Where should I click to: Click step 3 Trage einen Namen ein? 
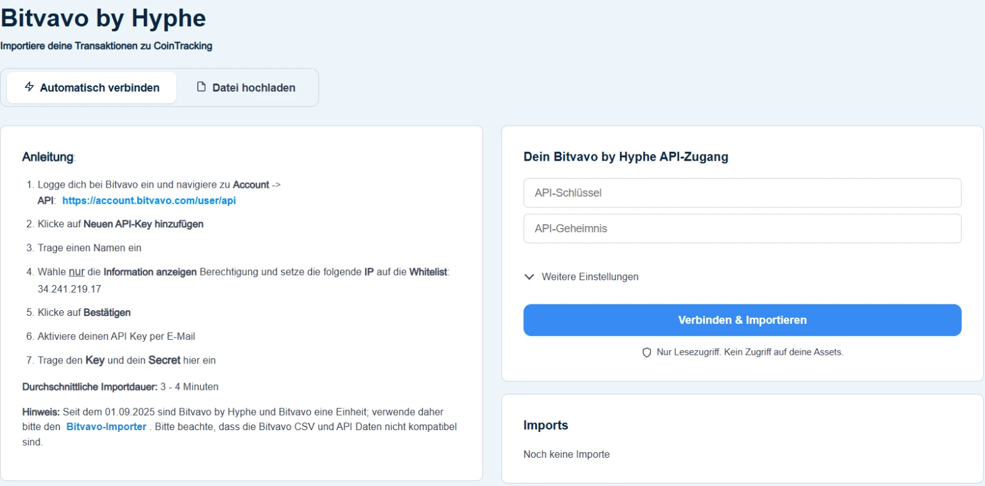point(89,248)
